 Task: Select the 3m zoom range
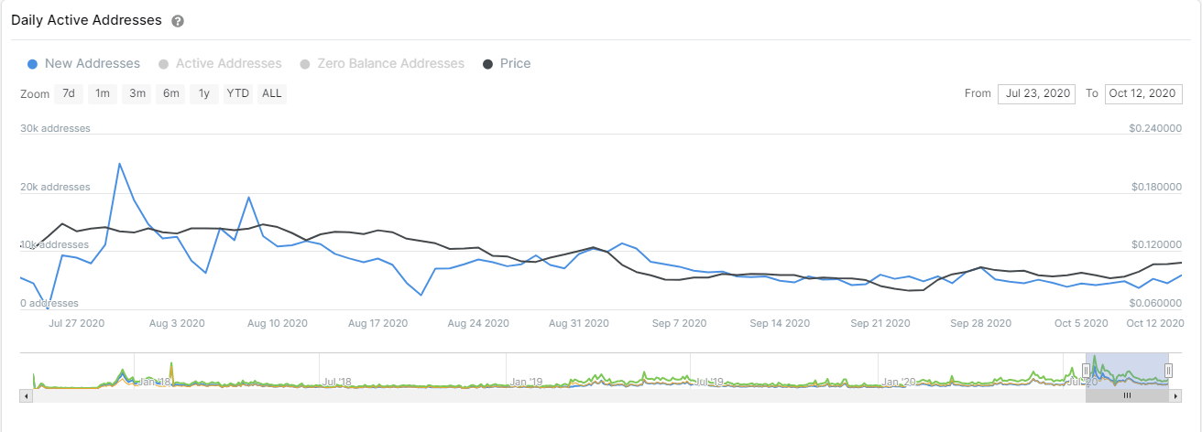click(x=137, y=93)
